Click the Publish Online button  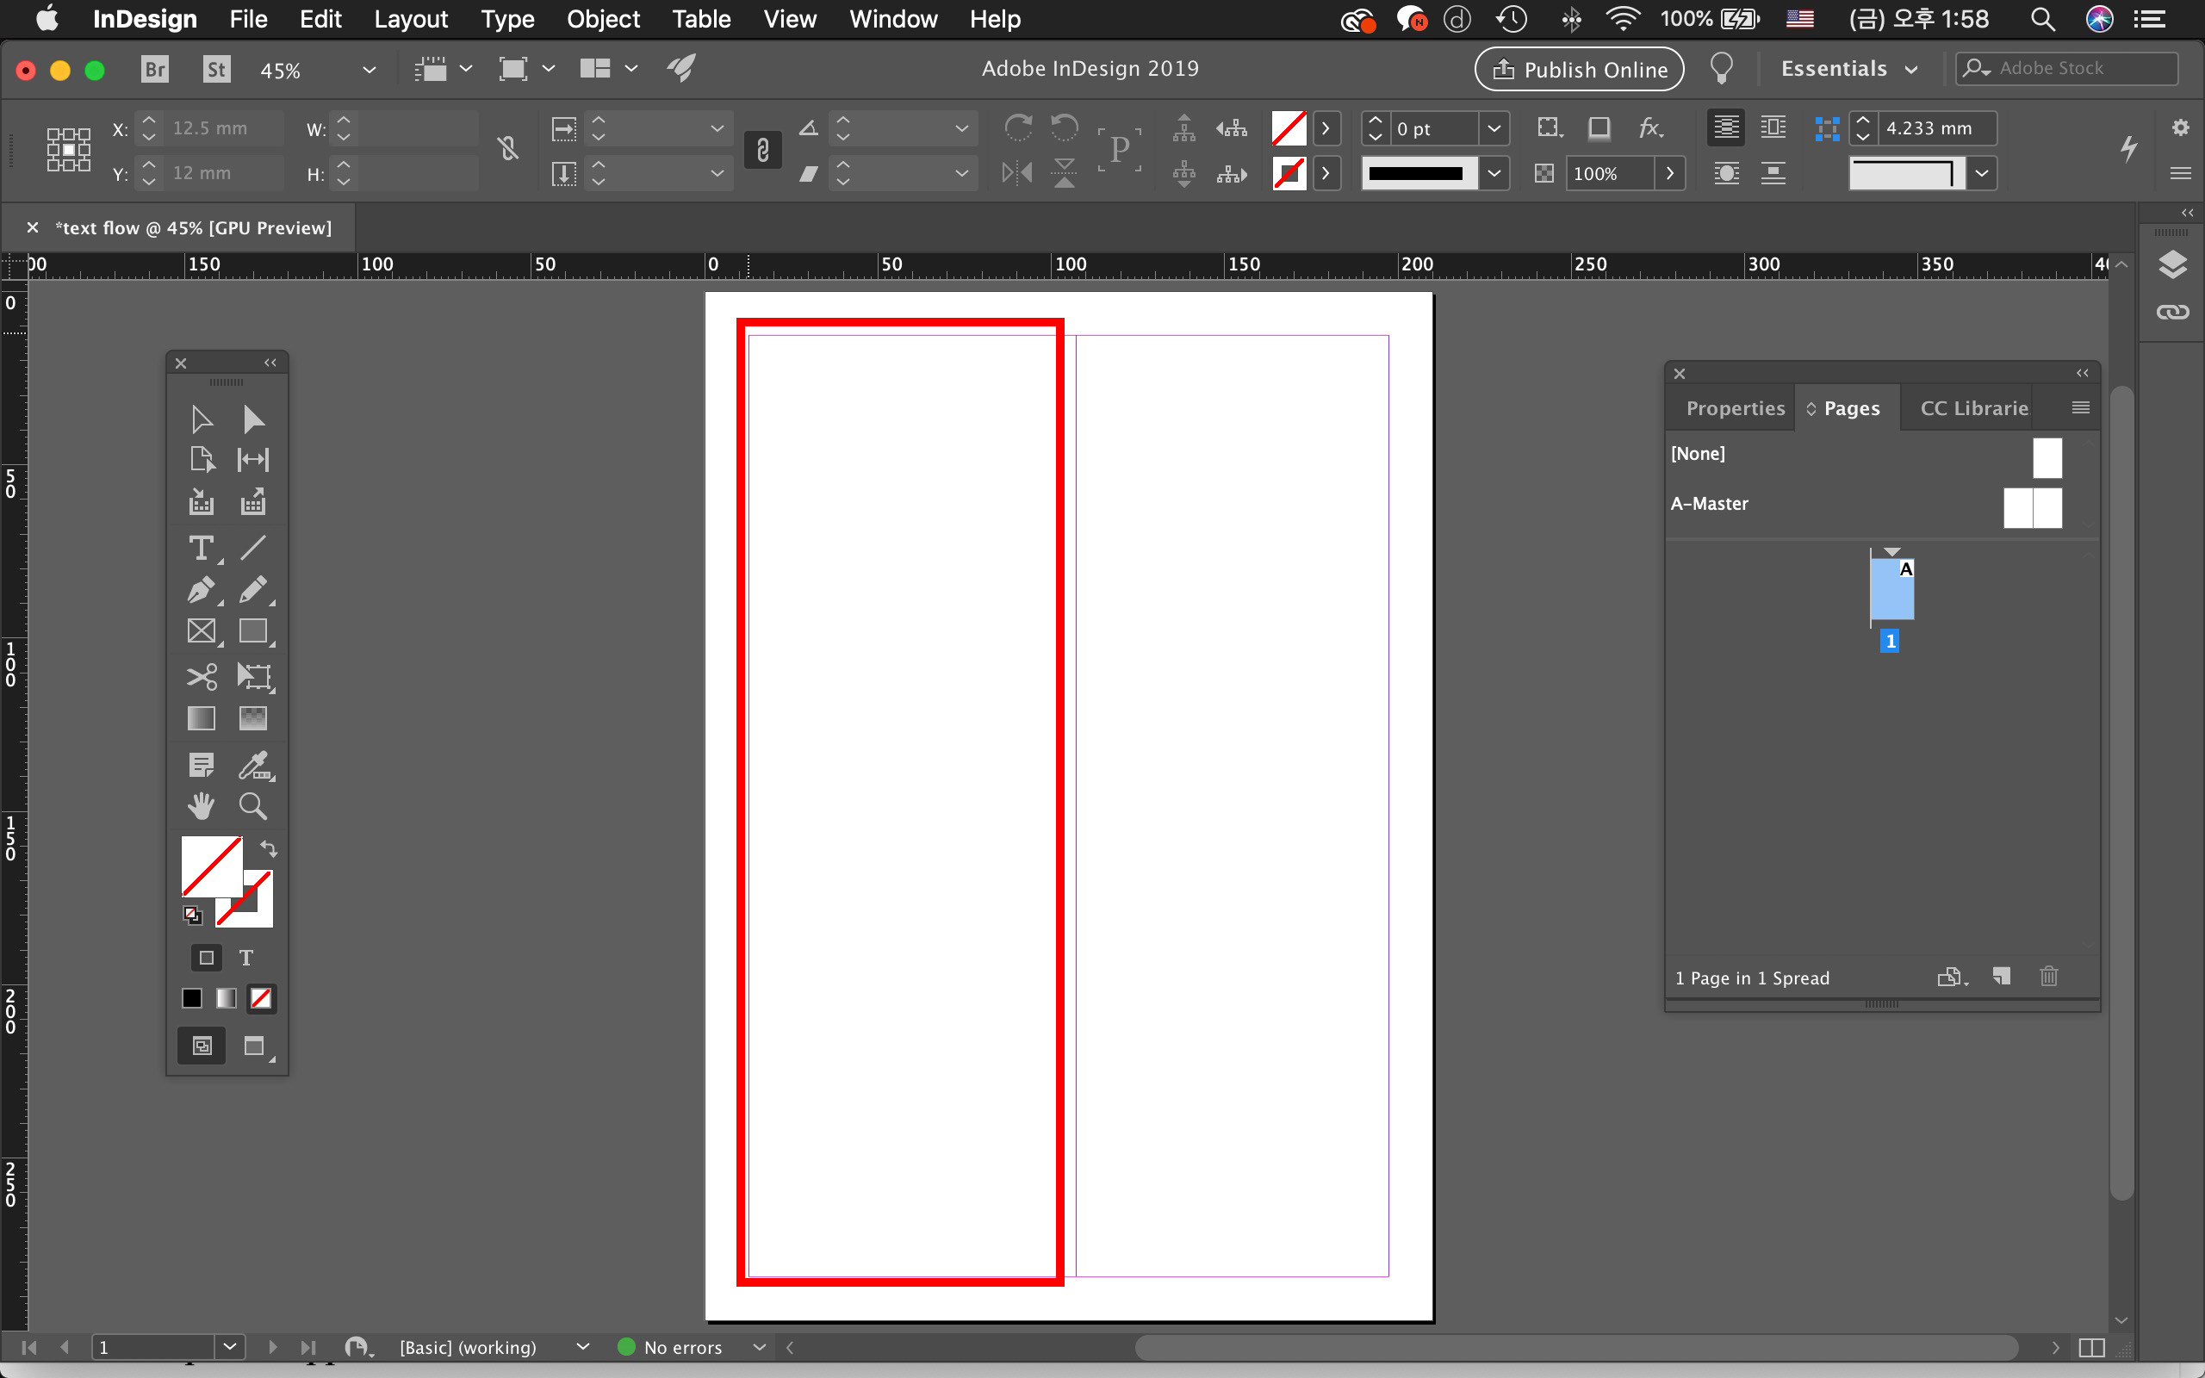1579,69
